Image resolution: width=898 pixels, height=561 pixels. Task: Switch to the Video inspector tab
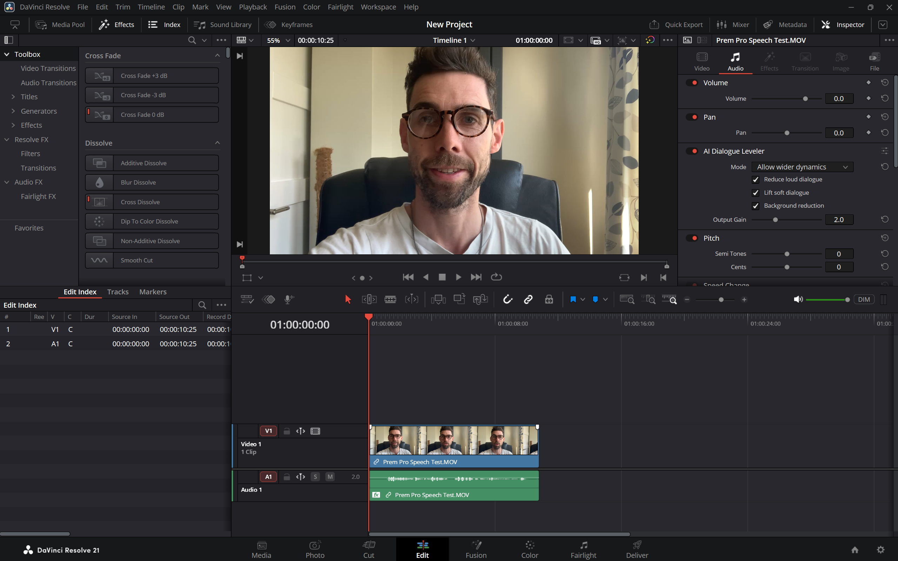click(702, 62)
